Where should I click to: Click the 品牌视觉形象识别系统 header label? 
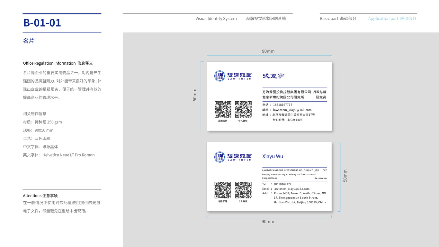pos(266,19)
